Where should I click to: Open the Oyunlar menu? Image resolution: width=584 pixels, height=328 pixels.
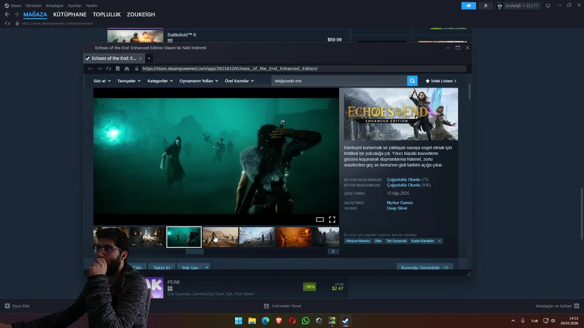(75, 5)
